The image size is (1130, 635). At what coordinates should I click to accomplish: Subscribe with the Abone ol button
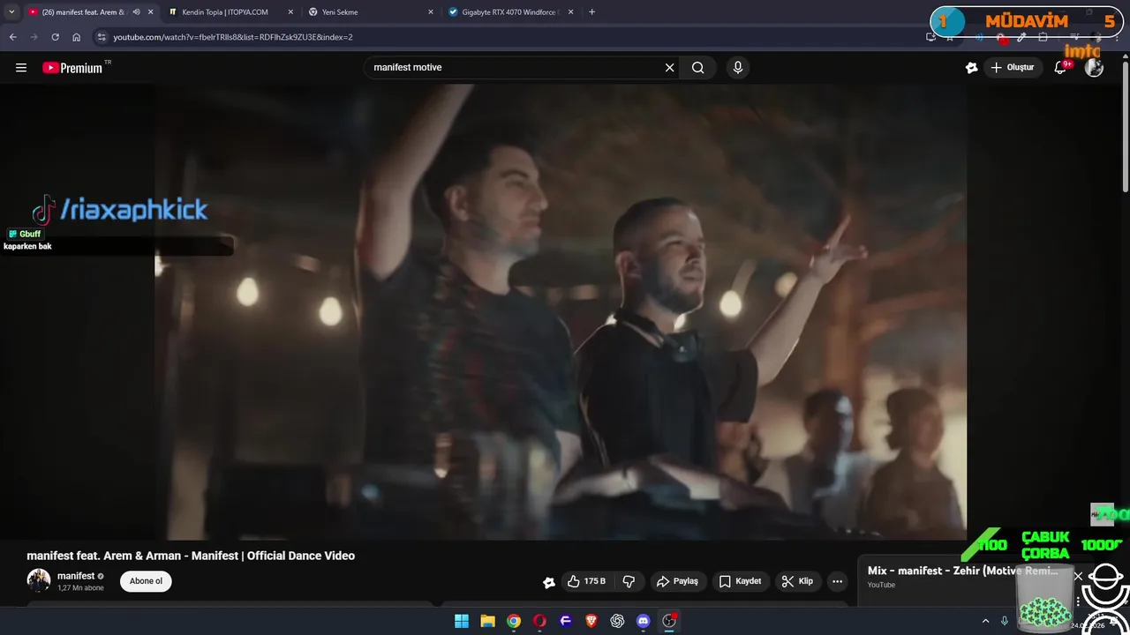(x=146, y=581)
